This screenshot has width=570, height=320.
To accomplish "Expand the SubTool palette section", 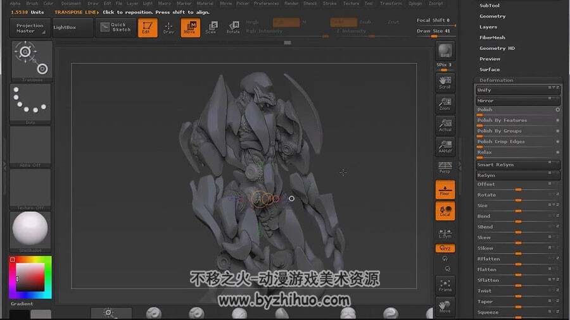I will (x=490, y=6).
